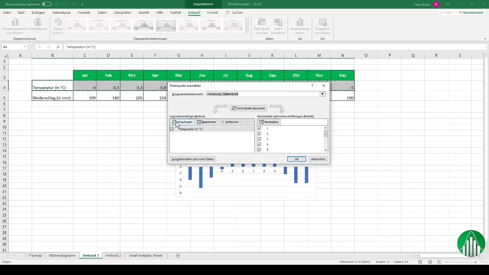Expand the formula bar chevron
This screenshot has width=489, height=275.
486,47
